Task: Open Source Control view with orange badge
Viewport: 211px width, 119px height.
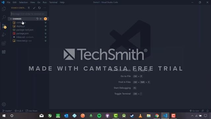Action: pyautogui.click(x=4, y=26)
